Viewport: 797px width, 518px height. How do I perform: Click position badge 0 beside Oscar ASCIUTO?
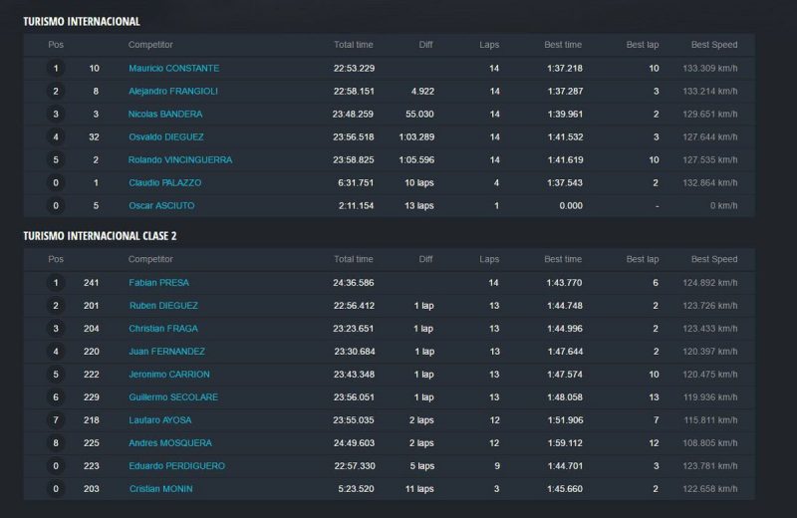[x=56, y=206]
